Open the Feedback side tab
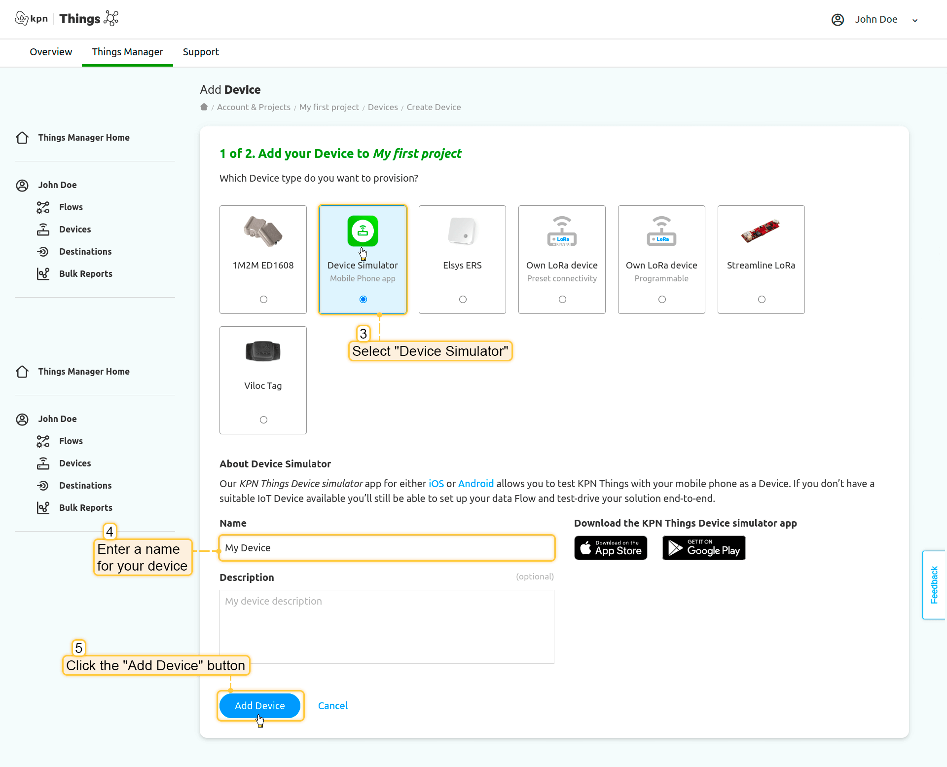This screenshot has height=767, width=947. (x=934, y=585)
